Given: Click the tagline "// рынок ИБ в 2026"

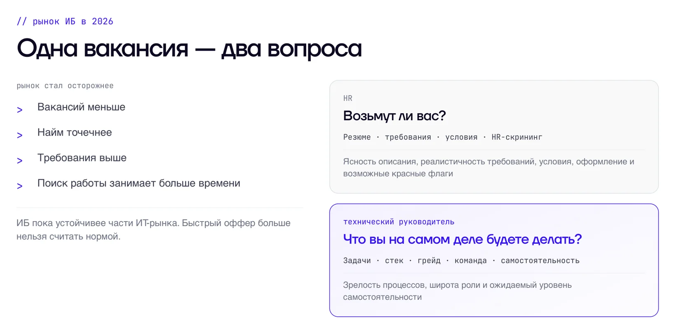Looking at the screenshot, I should click(65, 21).
